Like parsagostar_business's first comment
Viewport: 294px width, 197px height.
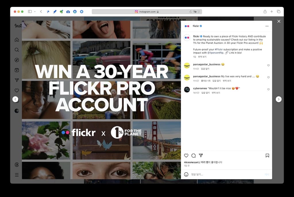(x=268, y=65)
